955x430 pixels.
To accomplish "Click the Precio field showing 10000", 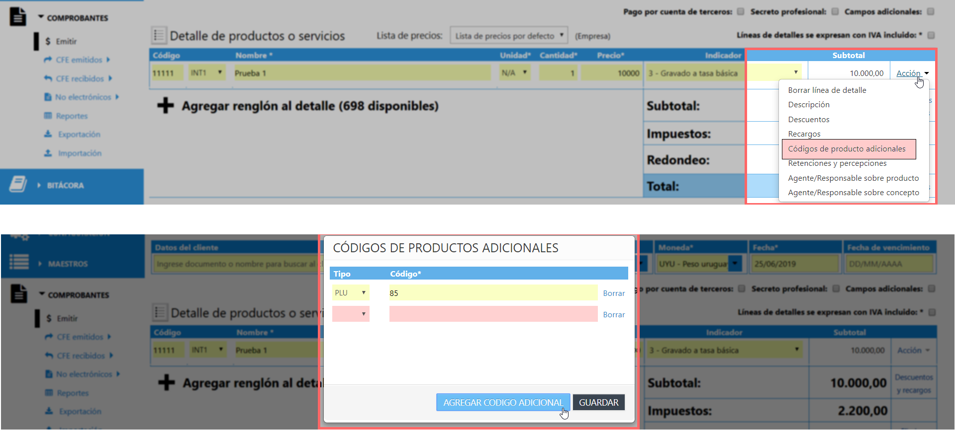I will pos(611,73).
